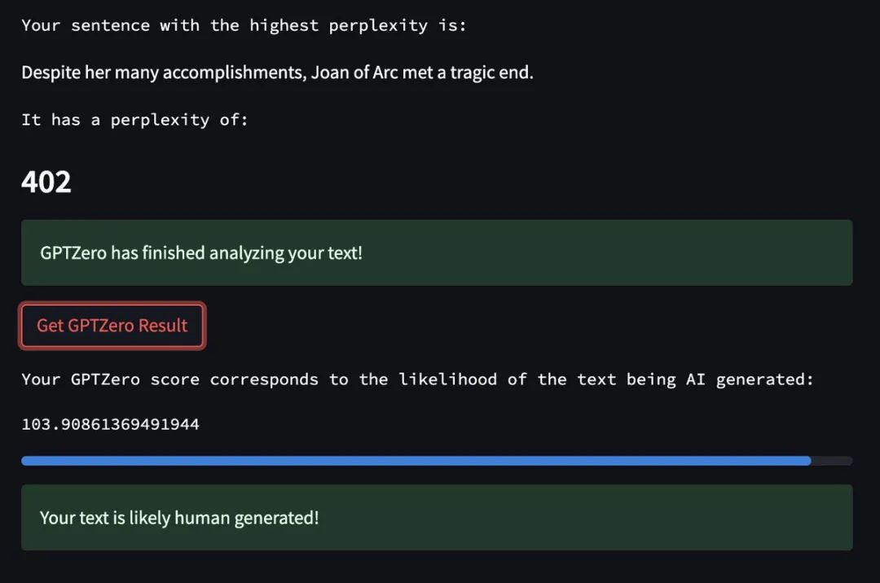
Task: Click the filled blue portion of the score bar
Action: click(x=416, y=461)
